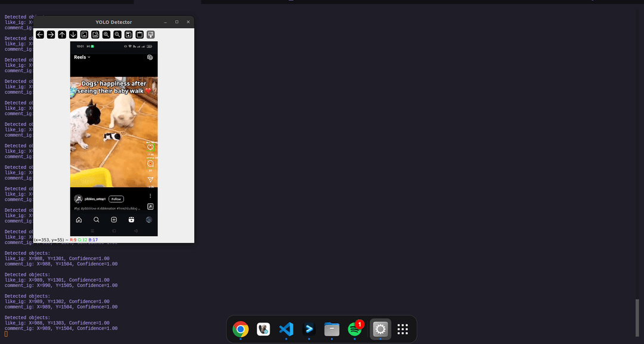Switch to Instagram Home tab
644x344 pixels.
click(x=79, y=220)
